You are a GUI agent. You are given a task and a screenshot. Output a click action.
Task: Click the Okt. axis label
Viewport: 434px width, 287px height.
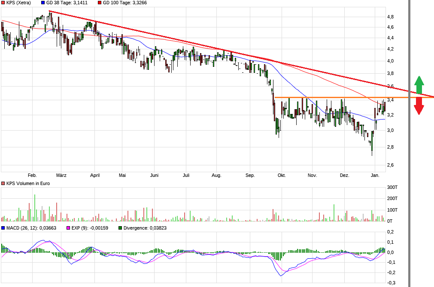click(282, 175)
